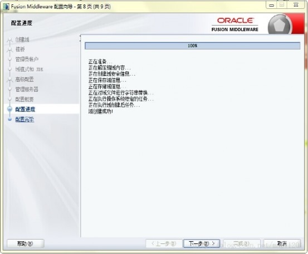Click the 配置进度 step bullet icon

tap(9, 109)
